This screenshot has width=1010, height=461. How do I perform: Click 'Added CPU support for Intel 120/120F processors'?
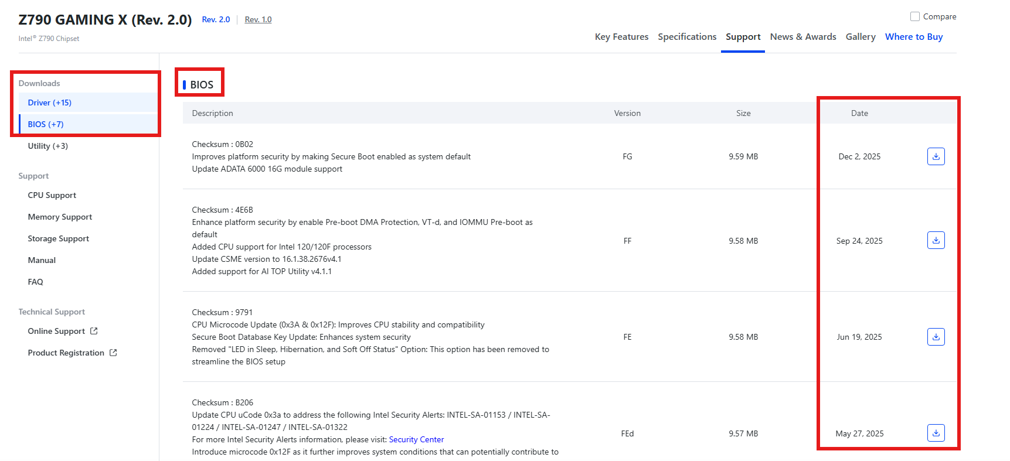click(282, 247)
